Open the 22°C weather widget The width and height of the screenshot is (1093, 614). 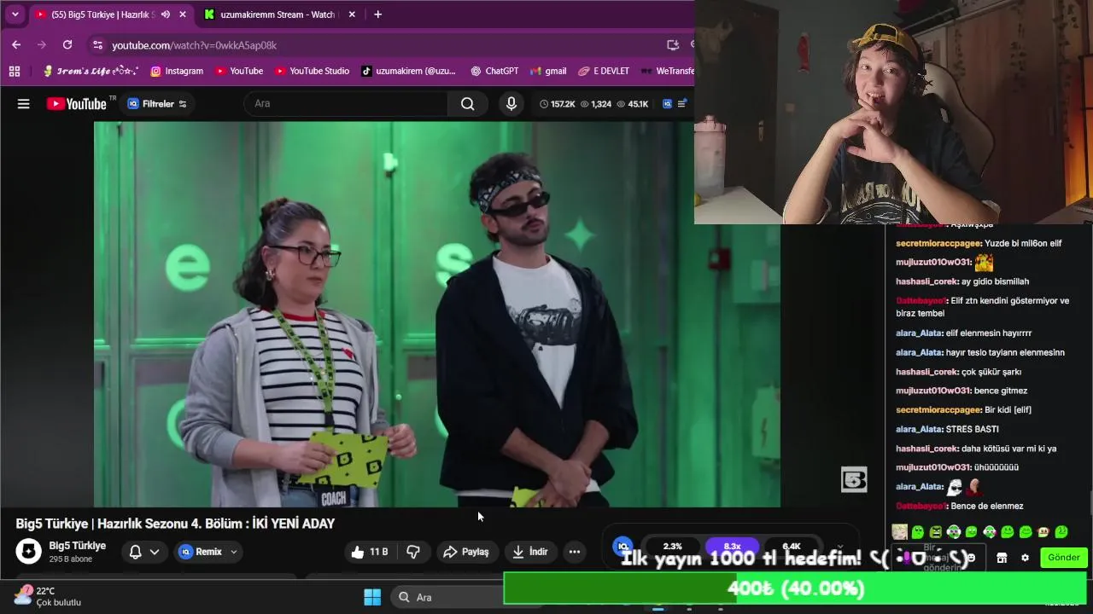[48, 596]
